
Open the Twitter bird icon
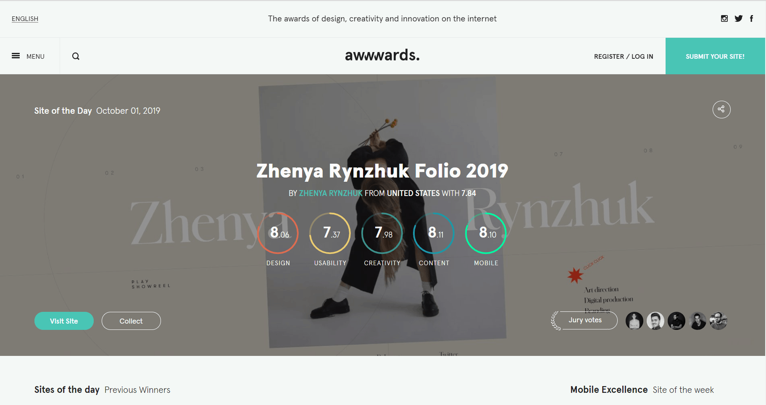tap(738, 18)
